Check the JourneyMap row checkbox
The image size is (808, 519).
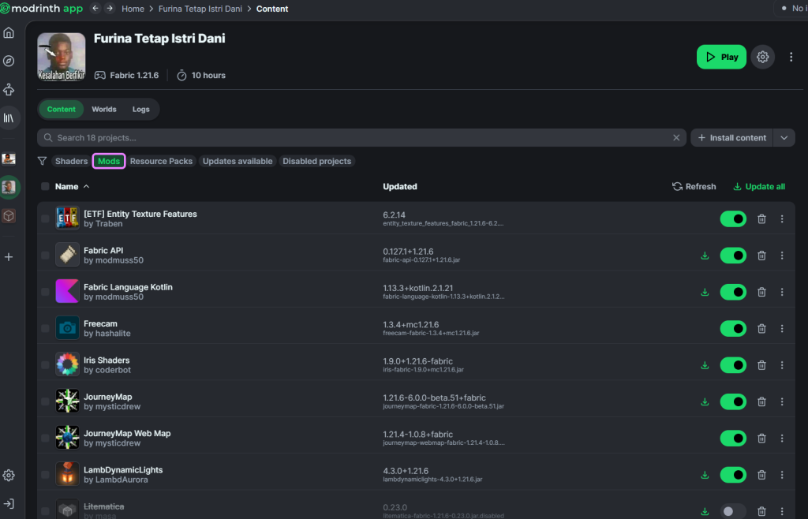point(45,401)
